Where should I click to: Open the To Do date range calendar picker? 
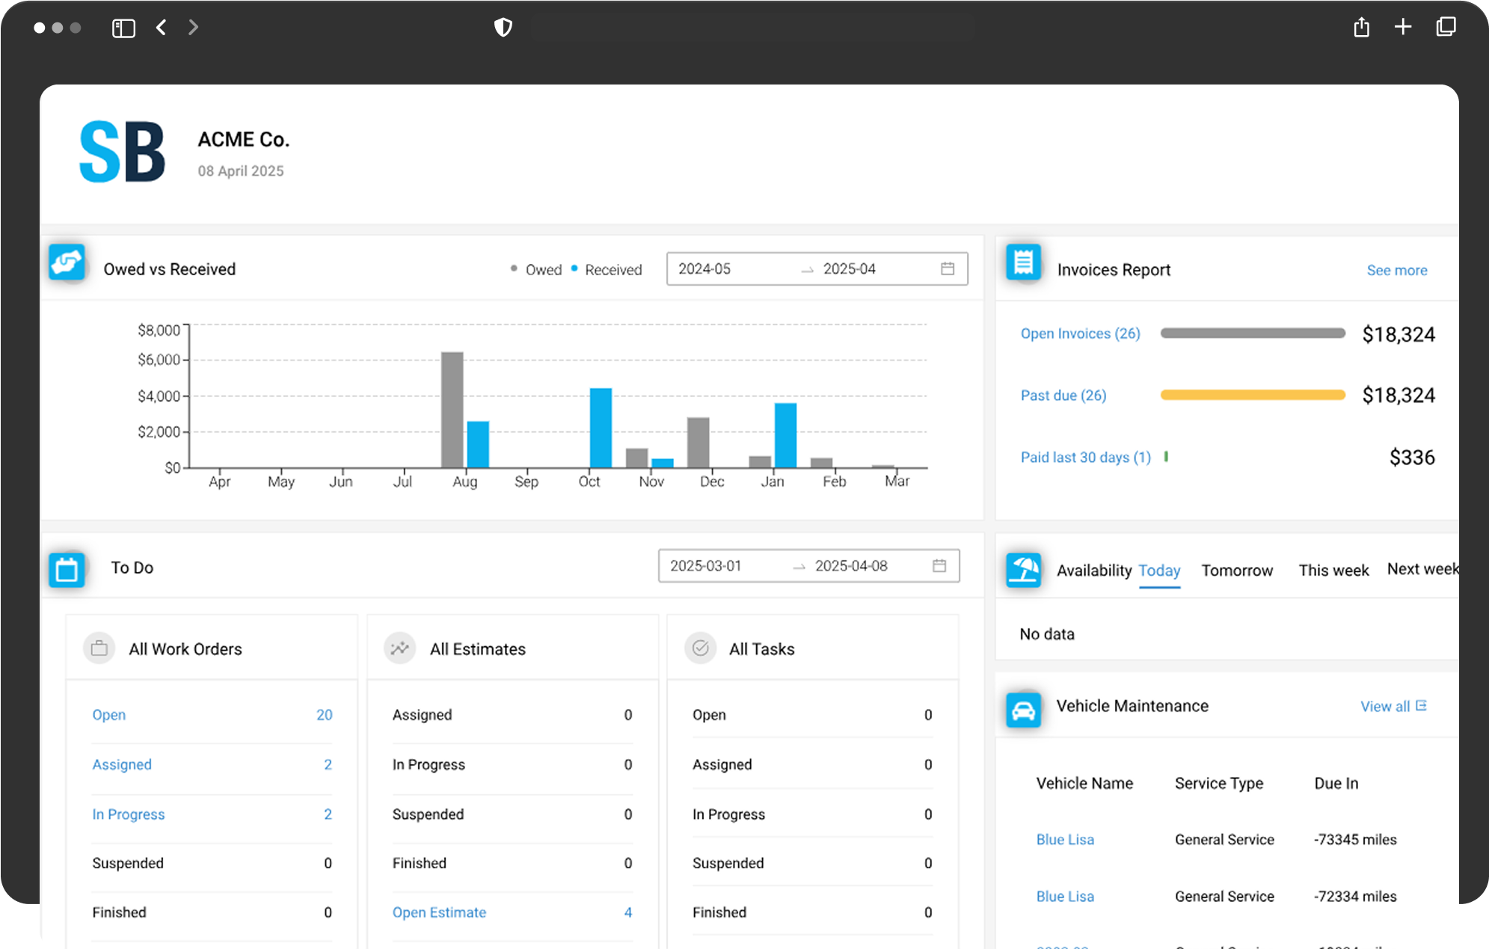pyautogui.click(x=939, y=566)
